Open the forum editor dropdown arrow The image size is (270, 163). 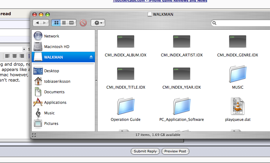pos(24,49)
